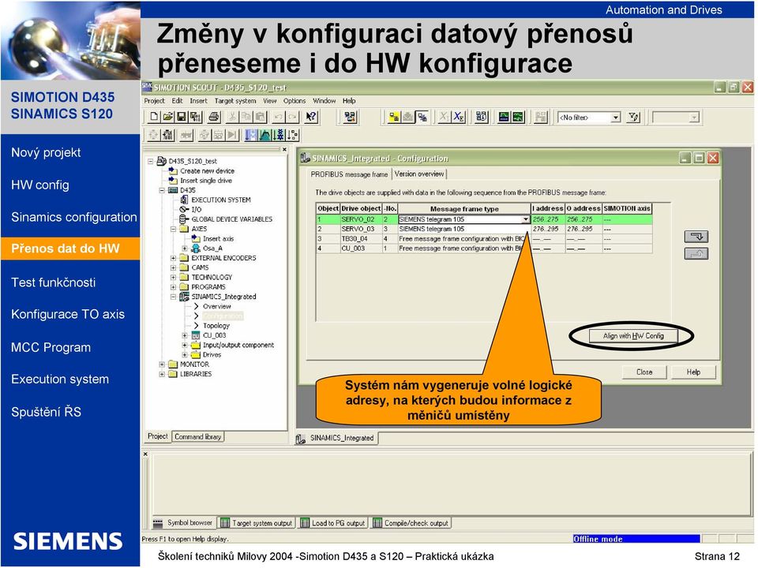Open the Compile/check output tab

411,522
